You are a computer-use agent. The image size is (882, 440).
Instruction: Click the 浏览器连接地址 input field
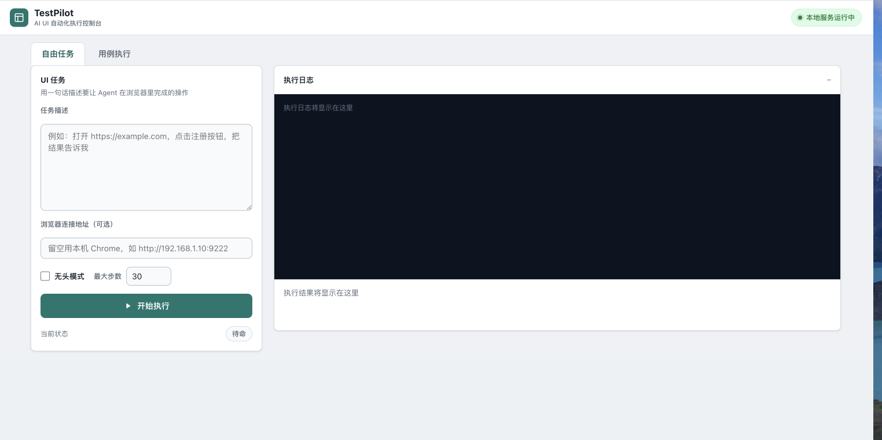click(x=146, y=248)
